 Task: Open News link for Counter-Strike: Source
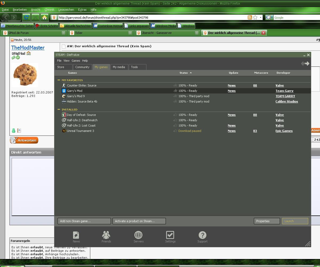coord(231,85)
